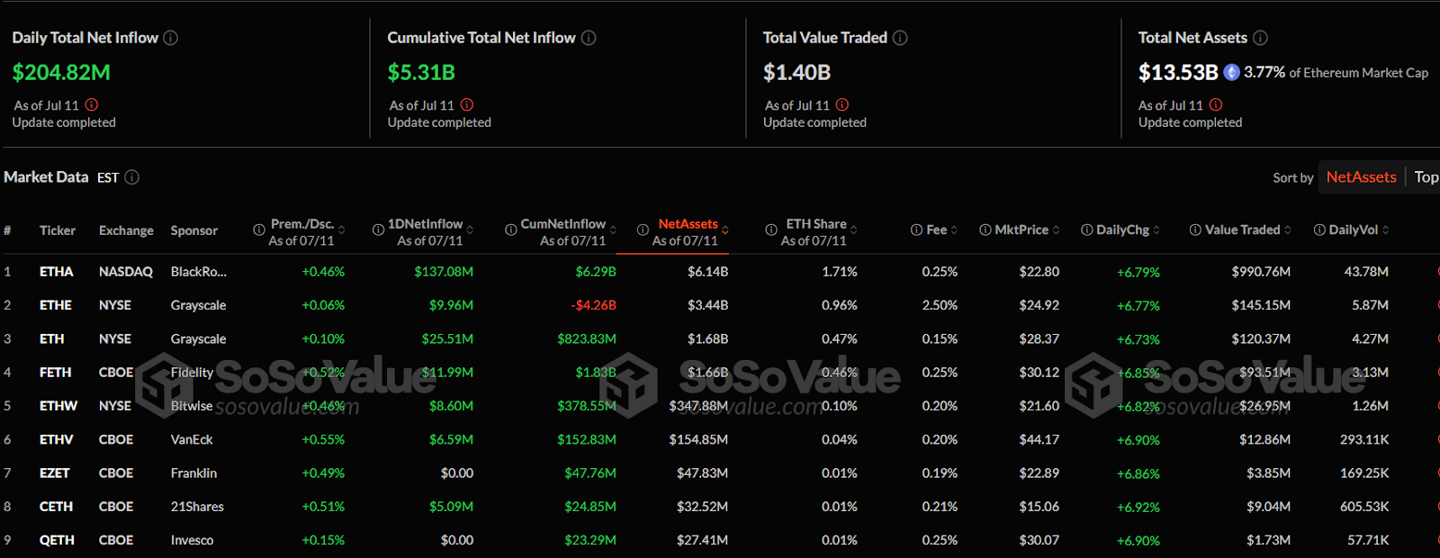Click the red alert icon under Total Value Traded
The height and width of the screenshot is (558, 1440).
tap(842, 104)
